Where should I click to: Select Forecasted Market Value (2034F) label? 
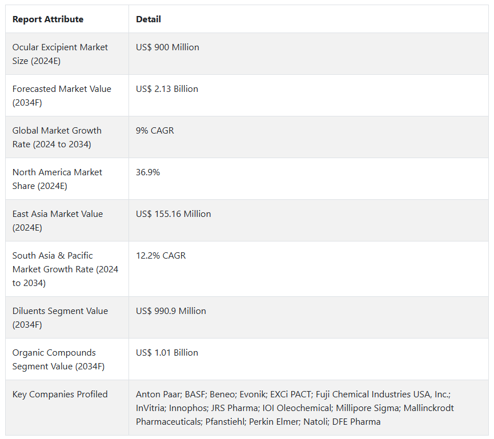pyautogui.click(x=62, y=96)
